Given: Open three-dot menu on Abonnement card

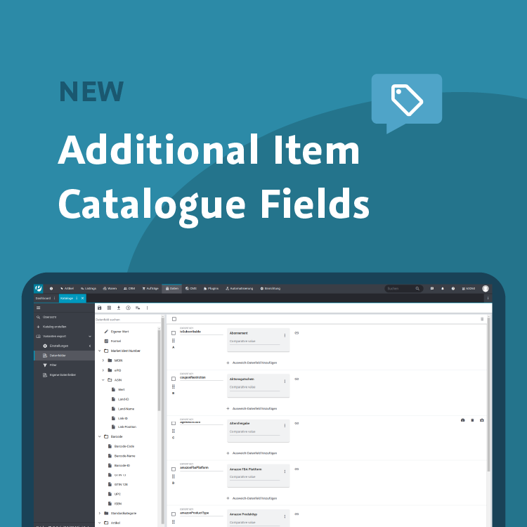Looking at the screenshot, I should pos(285,335).
